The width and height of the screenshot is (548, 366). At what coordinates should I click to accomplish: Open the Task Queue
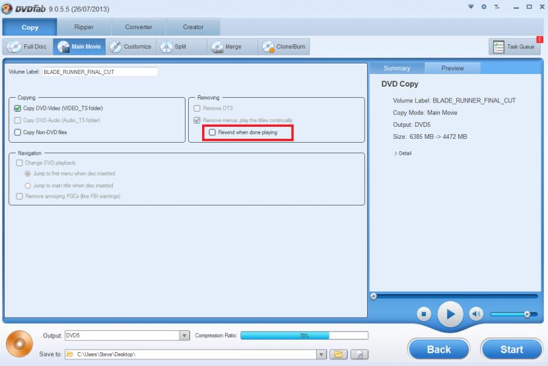[514, 46]
